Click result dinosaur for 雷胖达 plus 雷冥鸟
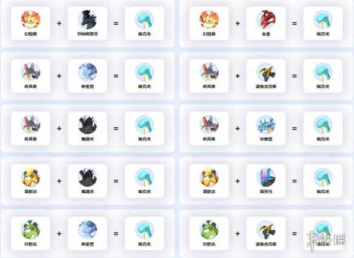The height and width of the screenshot is (258, 354). coord(323,177)
